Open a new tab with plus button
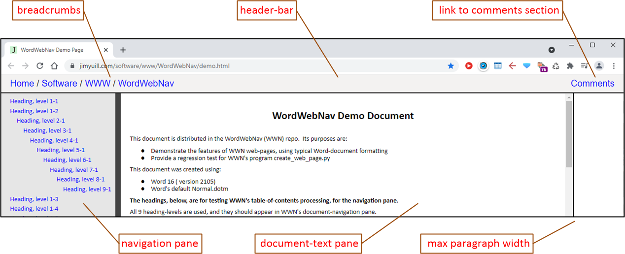The width and height of the screenshot is (625, 254). click(x=123, y=50)
